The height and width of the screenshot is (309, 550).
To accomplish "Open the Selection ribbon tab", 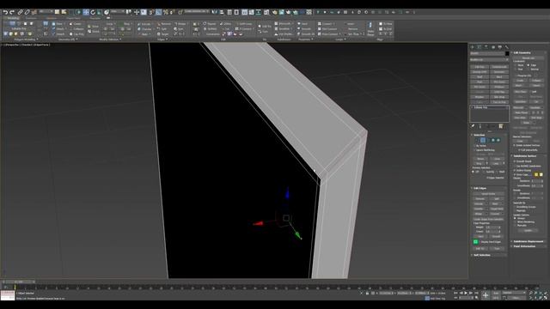I will click(52, 18).
